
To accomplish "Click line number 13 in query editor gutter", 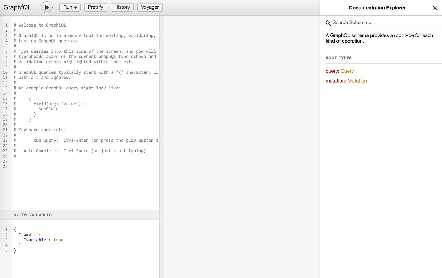I will [5, 88].
